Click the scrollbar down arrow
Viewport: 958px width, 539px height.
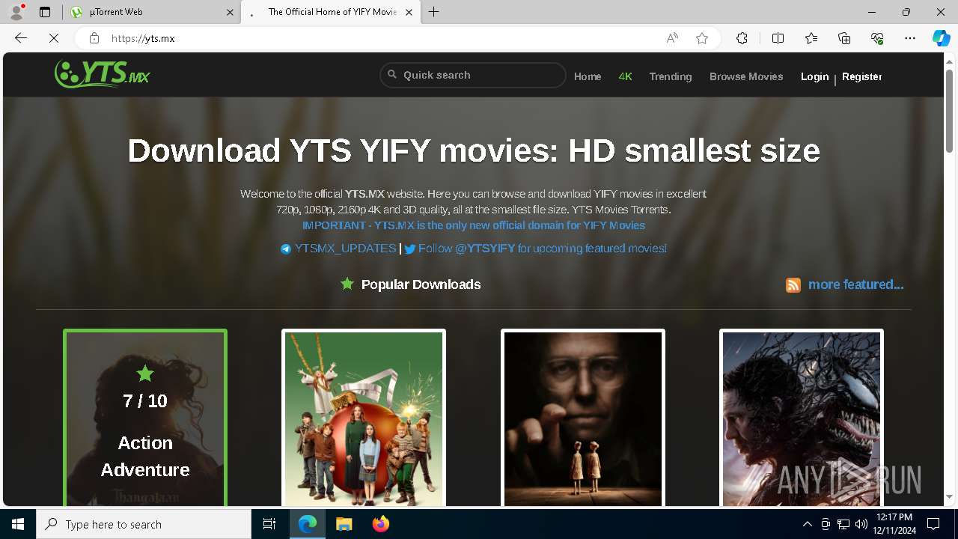(x=950, y=497)
